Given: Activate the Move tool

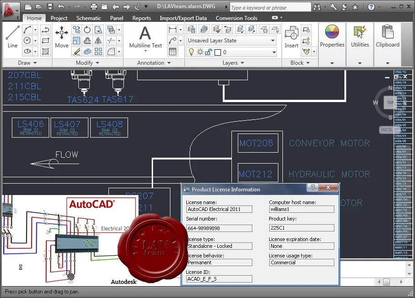Looking at the screenshot, I should [x=61, y=36].
